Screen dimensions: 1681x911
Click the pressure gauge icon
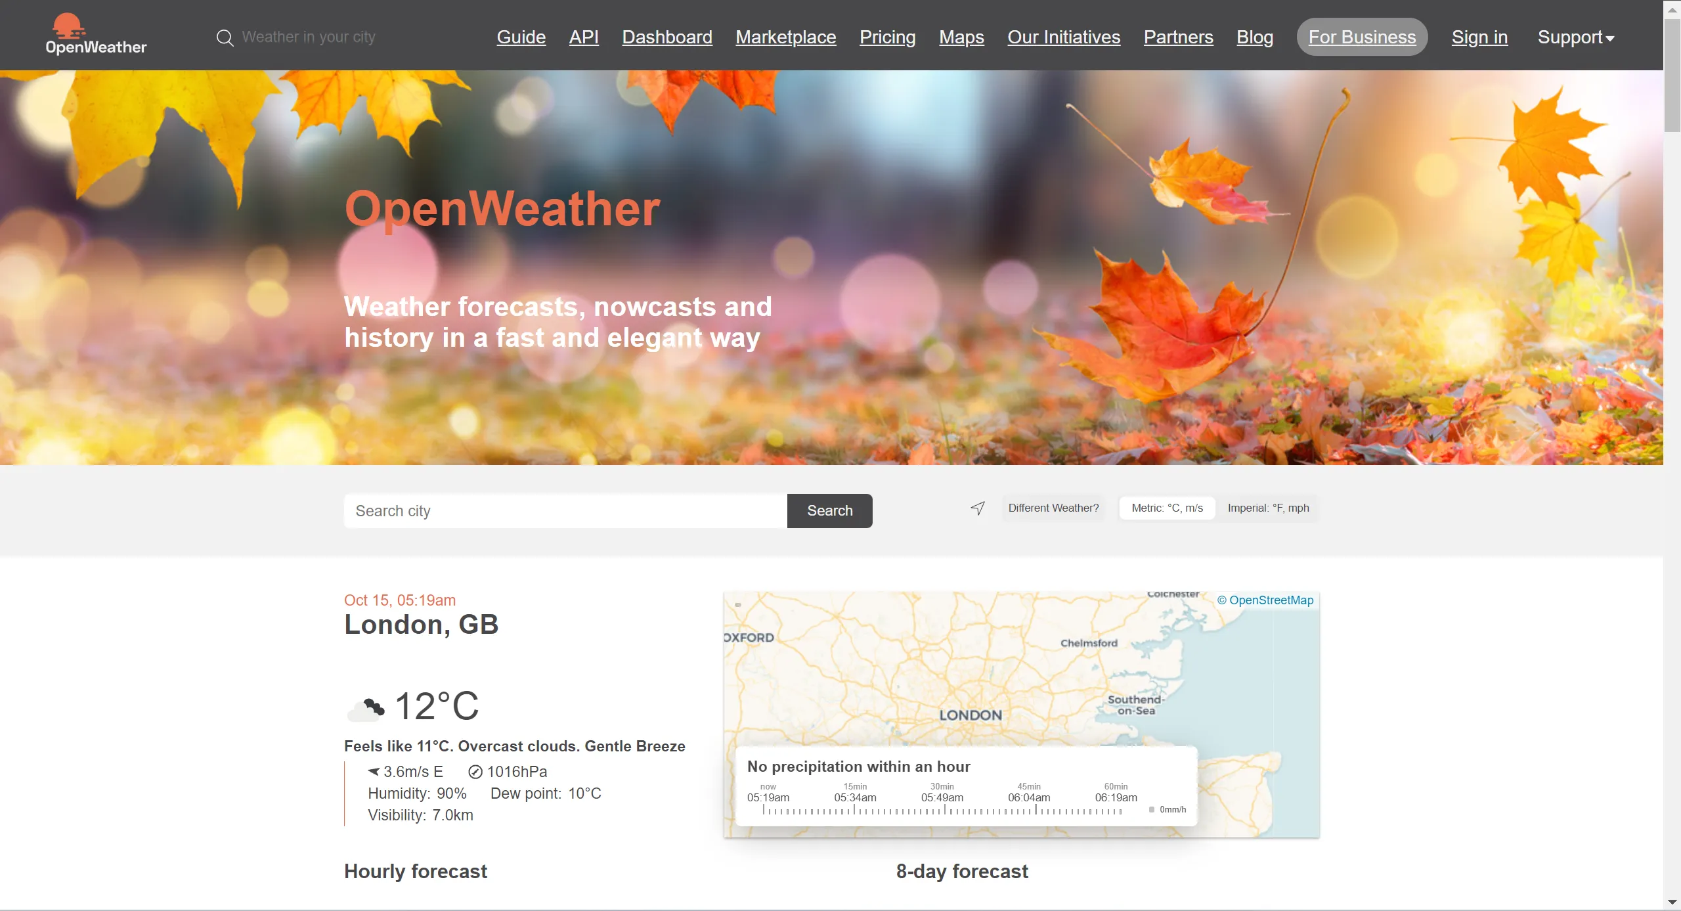pos(475,772)
